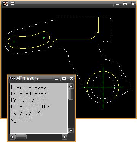The width and height of the screenshot is (137, 142).
Task: Select the Rx 79.7834 result line
Action: (25, 113)
